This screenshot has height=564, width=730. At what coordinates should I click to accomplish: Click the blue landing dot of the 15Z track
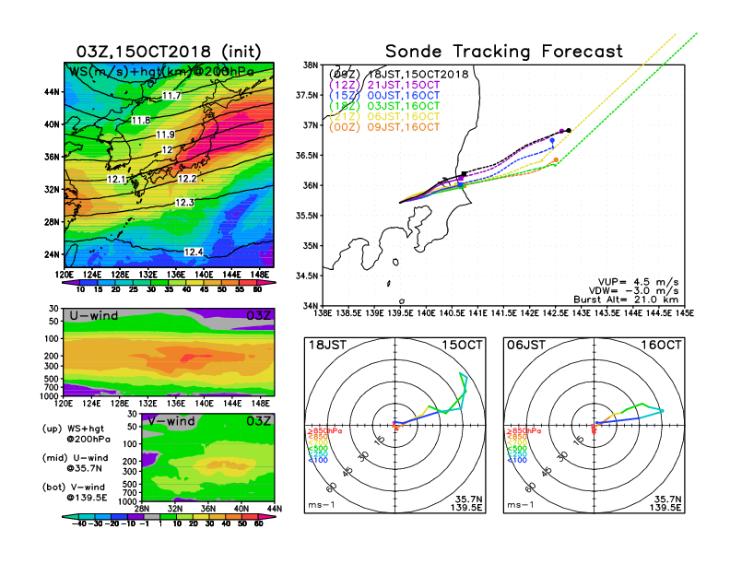point(552,140)
